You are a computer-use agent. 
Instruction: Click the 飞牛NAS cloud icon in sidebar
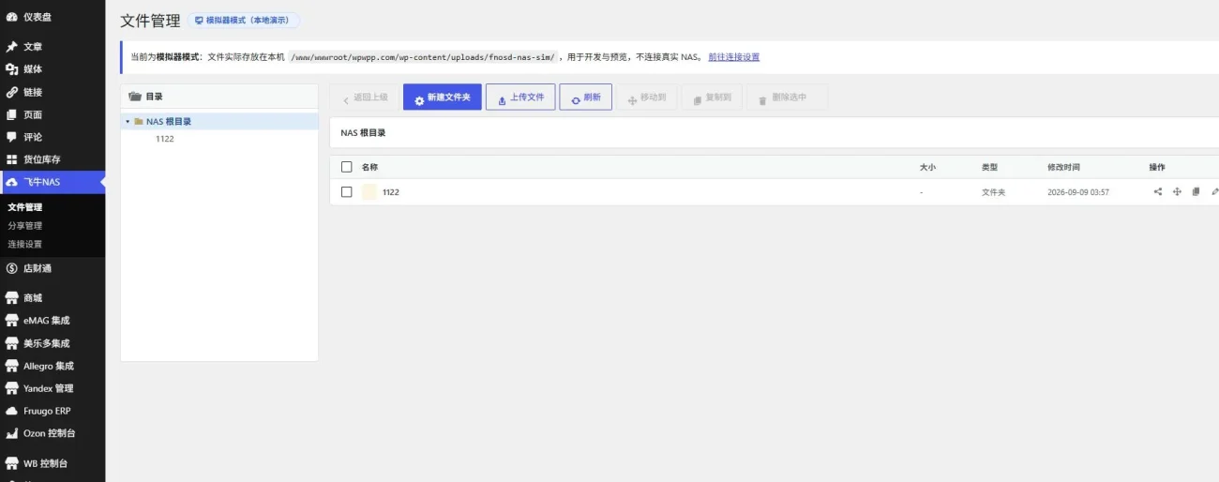point(11,182)
